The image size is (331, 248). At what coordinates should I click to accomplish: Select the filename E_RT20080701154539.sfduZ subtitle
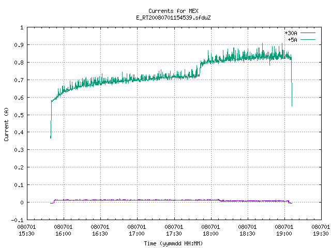coord(173,18)
